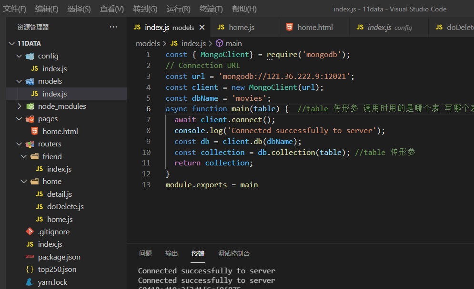Click index.js in the breadcrumb path
Screen dimensions: 474x289
[x=193, y=43]
